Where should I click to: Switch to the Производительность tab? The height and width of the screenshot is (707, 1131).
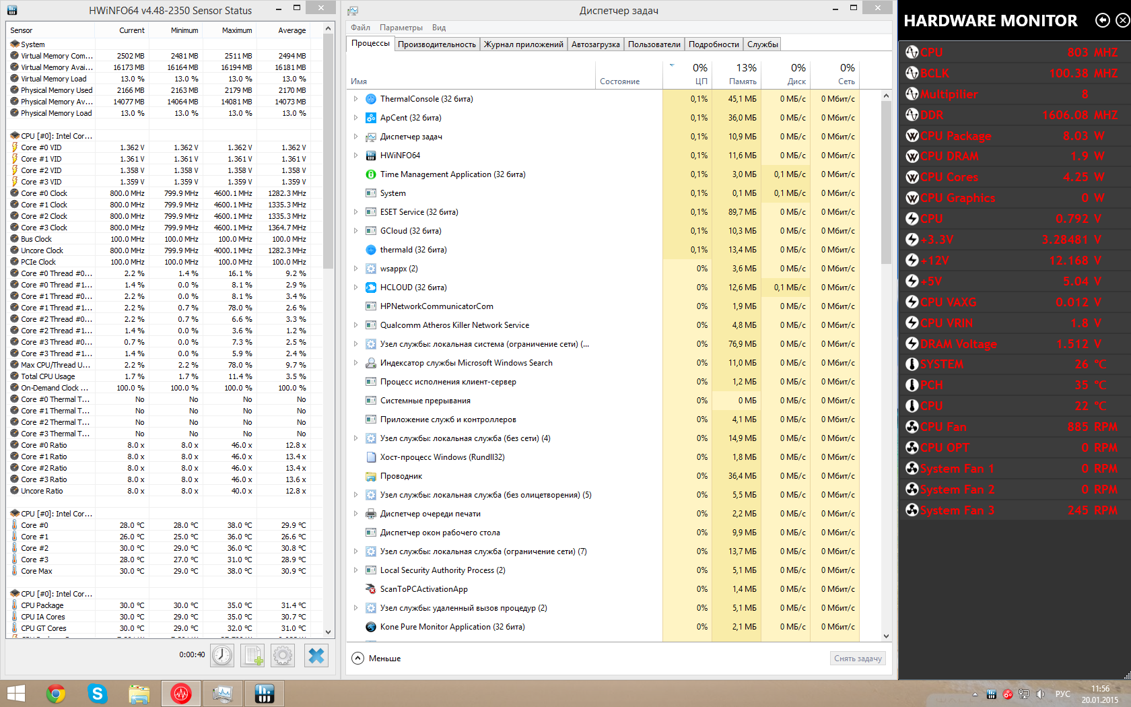click(x=437, y=44)
